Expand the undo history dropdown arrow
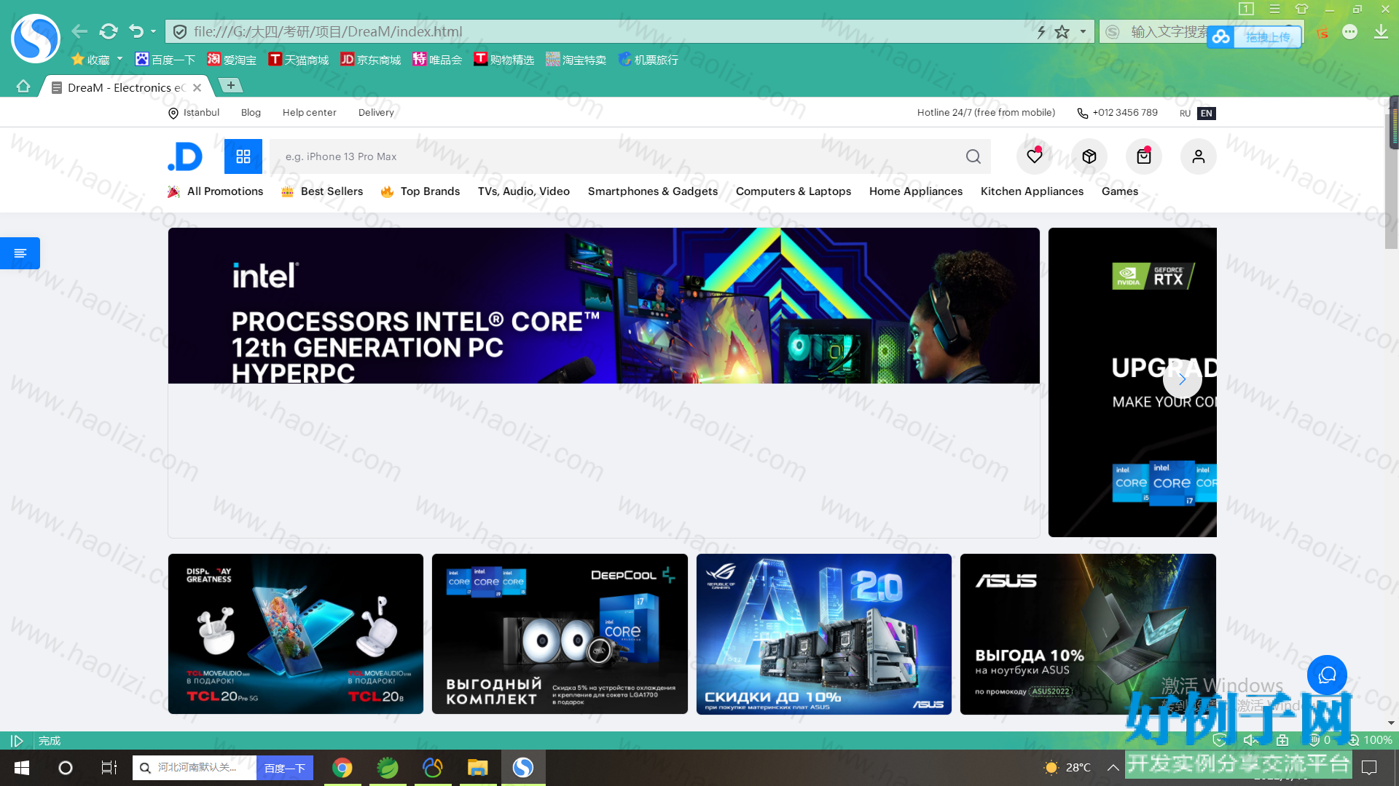This screenshot has width=1399, height=786. click(153, 31)
